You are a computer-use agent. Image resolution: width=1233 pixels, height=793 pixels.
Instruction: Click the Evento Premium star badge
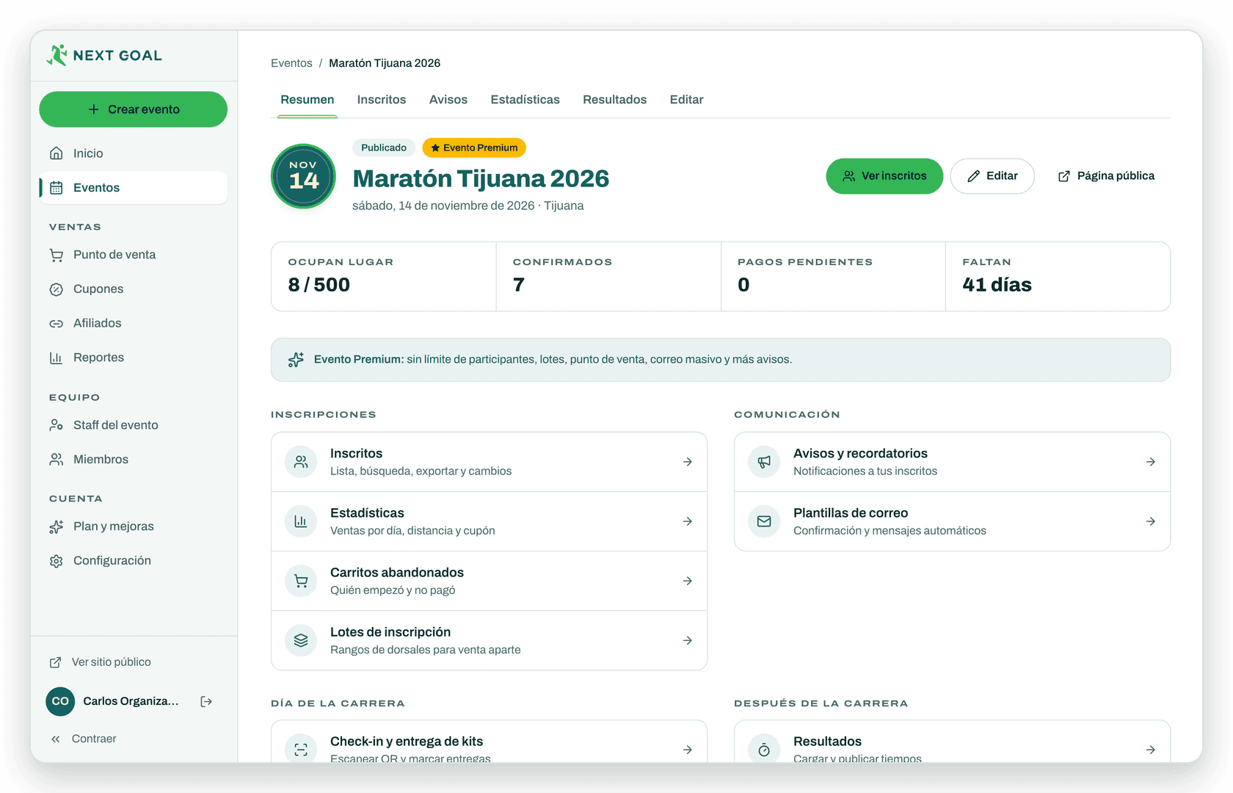474,148
